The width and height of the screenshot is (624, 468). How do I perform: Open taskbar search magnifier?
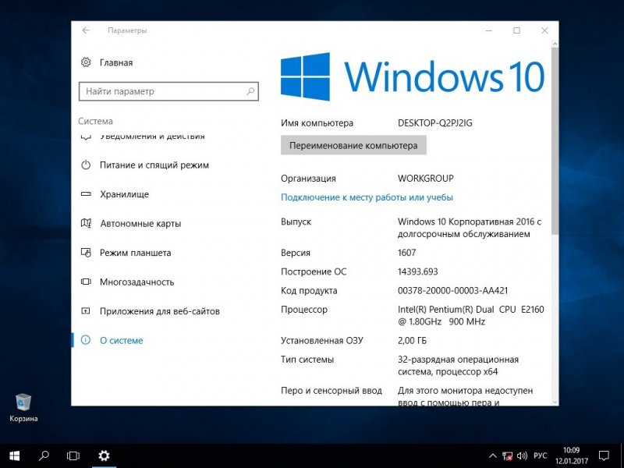coord(44,456)
